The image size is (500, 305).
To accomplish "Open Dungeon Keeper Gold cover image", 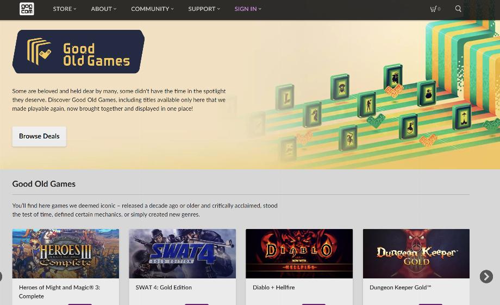I will 416,253.
